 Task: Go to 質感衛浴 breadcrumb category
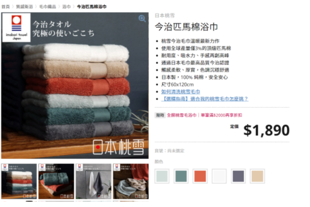click(24, 7)
